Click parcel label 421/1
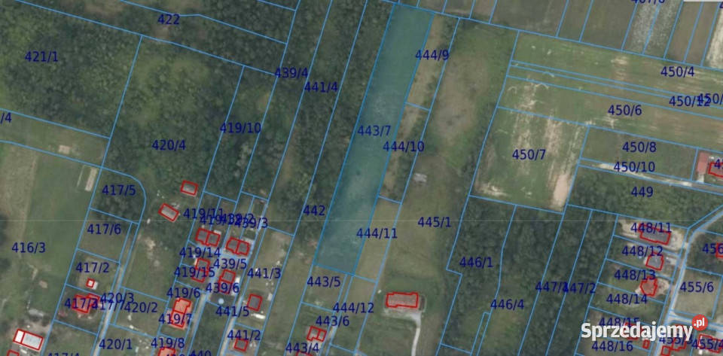Image resolution: width=723 pixels, height=356 pixels. tap(41, 57)
